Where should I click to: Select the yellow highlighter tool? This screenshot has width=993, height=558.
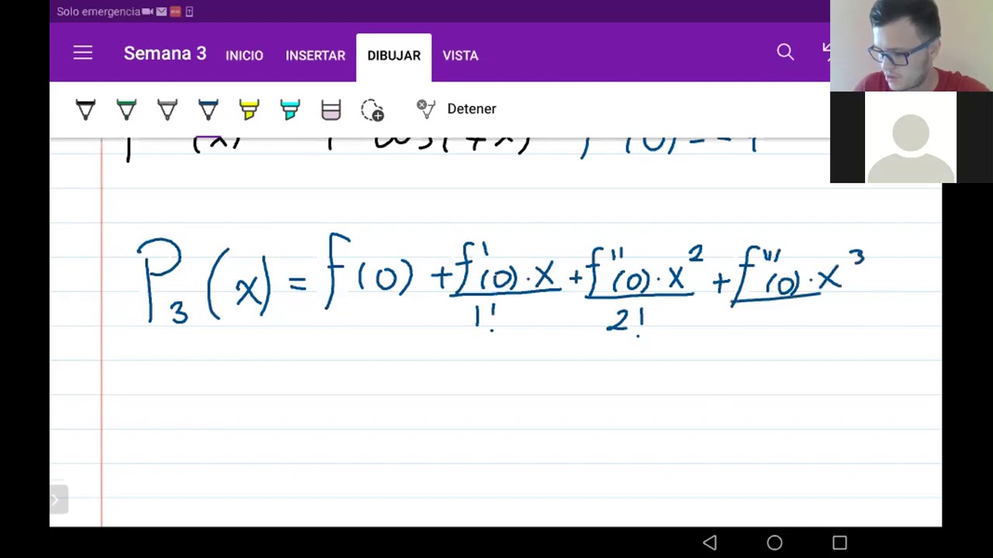point(249,109)
